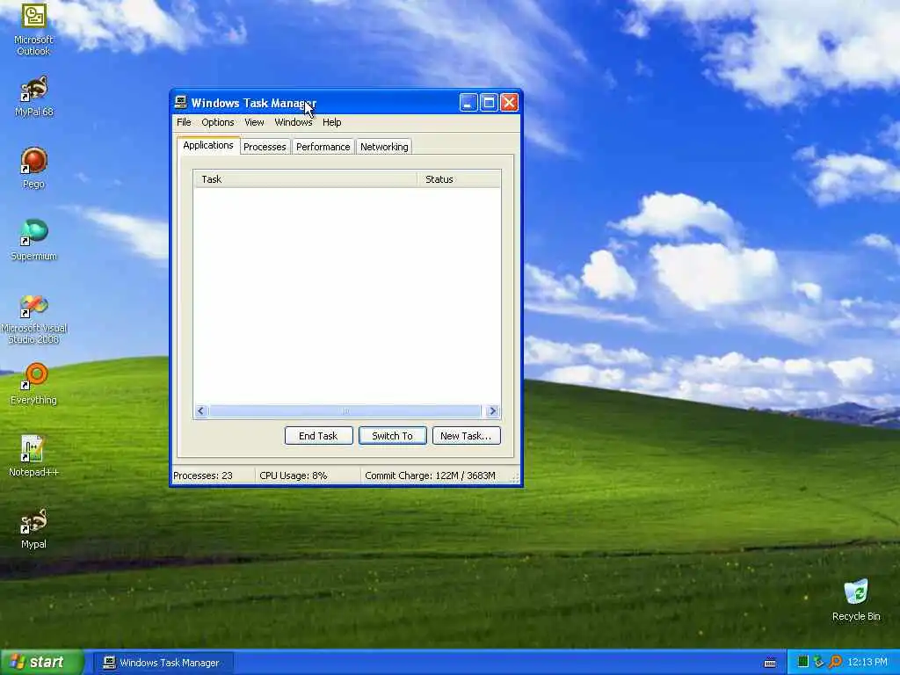This screenshot has height=675, width=900.
Task: Open the Windows menu
Action: click(x=294, y=122)
